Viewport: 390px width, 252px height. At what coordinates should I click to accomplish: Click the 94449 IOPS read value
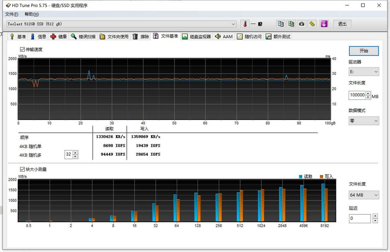point(113,154)
